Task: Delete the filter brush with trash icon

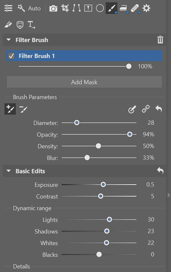Action: click(x=160, y=40)
